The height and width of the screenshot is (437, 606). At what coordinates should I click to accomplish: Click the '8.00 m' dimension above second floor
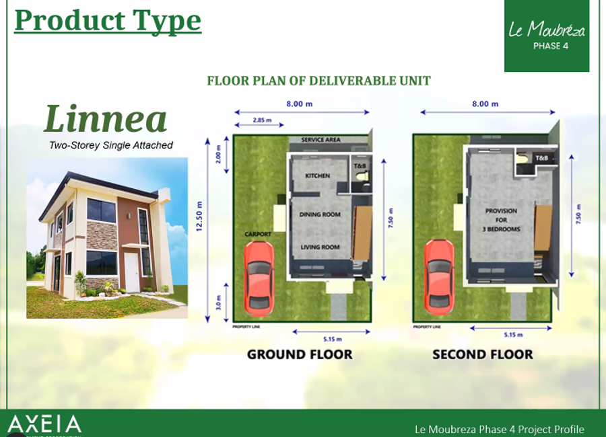pos(485,104)
